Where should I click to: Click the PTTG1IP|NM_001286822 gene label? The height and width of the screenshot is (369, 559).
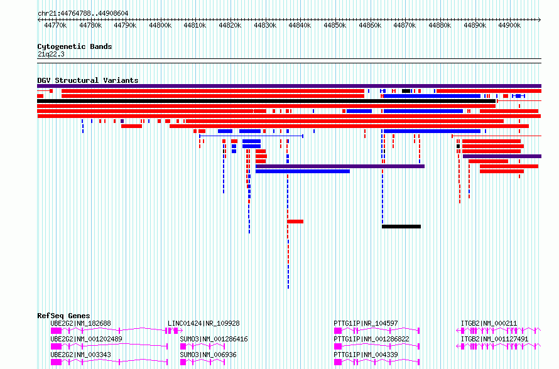pos(371,339)
